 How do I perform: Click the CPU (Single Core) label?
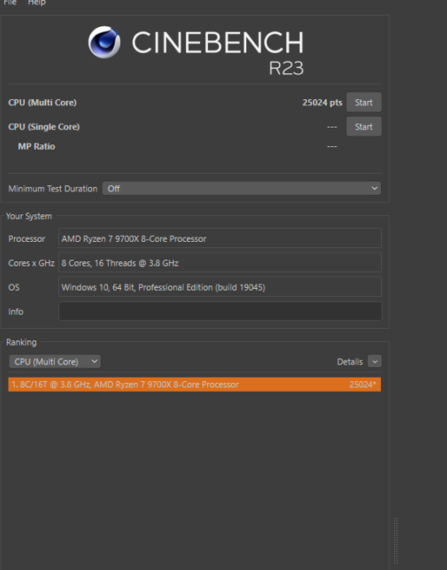tap(44, 127)
